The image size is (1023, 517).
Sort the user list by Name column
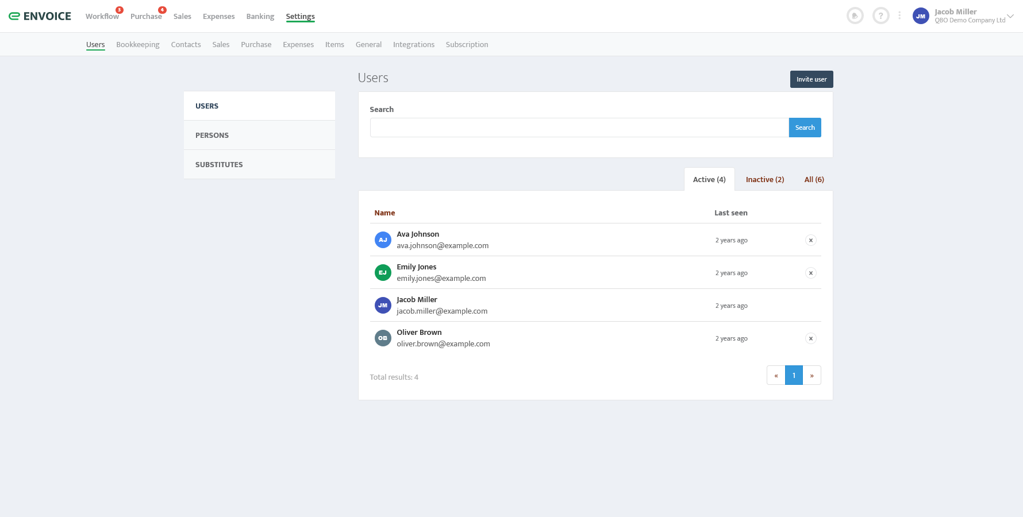(x=384, y=213)
